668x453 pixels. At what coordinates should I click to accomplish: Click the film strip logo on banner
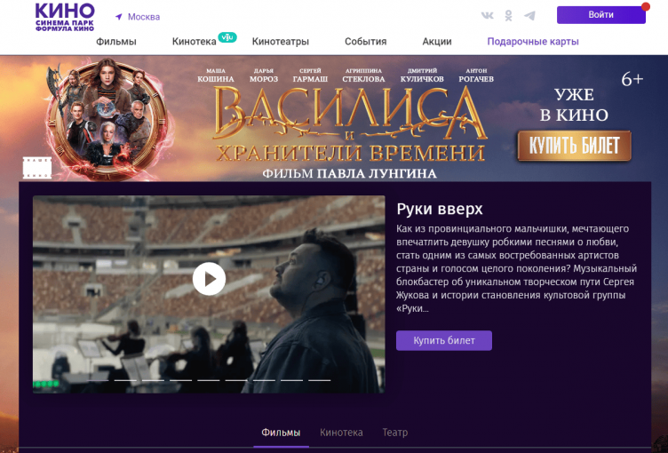click(37, 168)
